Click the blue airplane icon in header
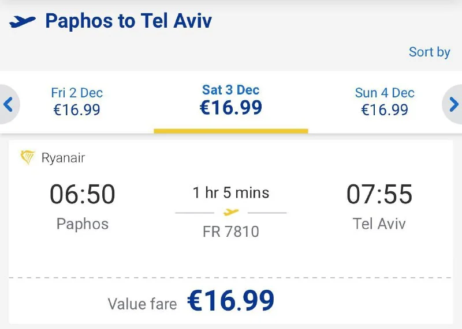 pos(23,22)
